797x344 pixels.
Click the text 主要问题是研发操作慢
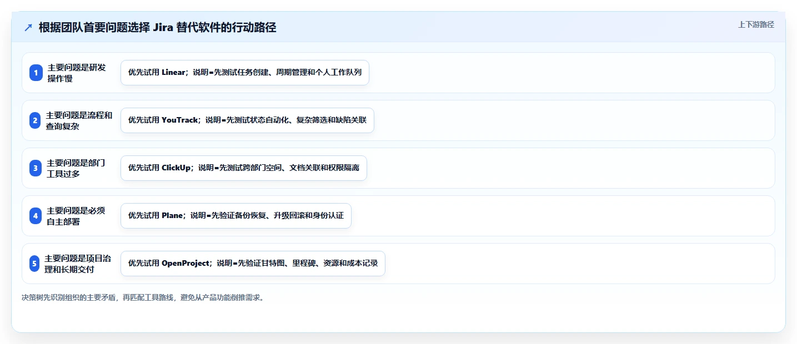pos(77,73)
